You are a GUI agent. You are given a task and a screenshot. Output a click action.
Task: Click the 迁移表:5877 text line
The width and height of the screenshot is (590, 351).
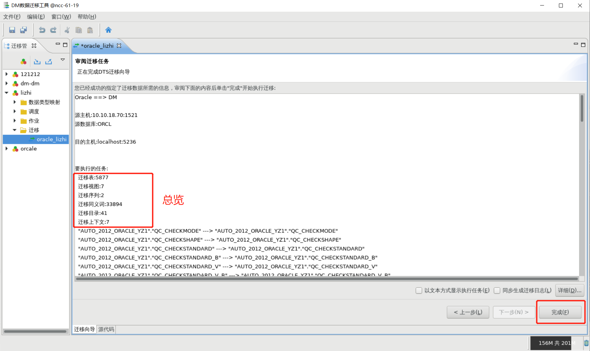93,177
